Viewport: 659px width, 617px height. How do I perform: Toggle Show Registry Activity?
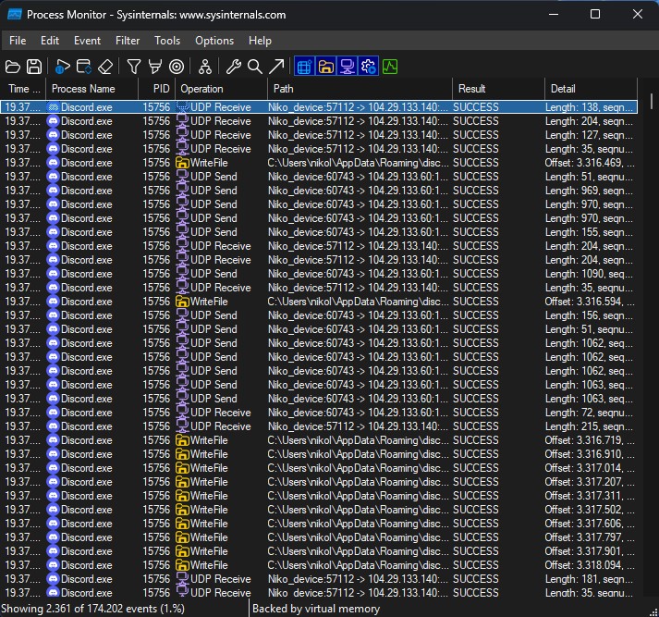(x=305, y=67)
